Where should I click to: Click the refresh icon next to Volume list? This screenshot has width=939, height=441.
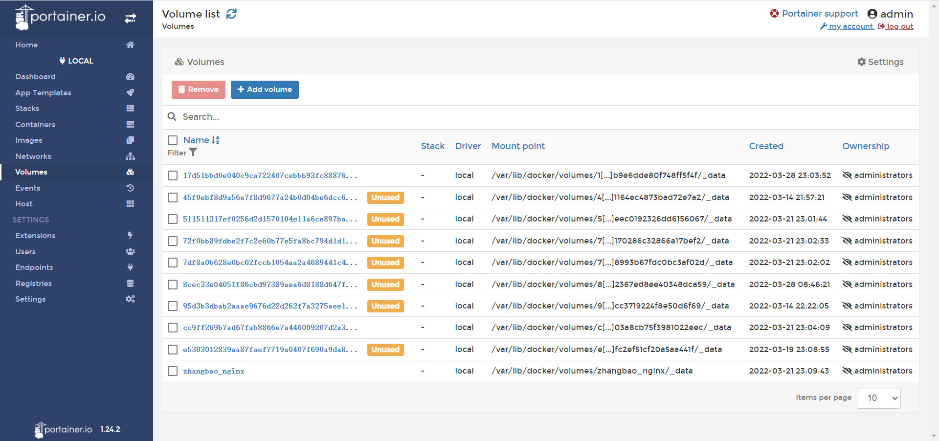click(x=231, y=14)
